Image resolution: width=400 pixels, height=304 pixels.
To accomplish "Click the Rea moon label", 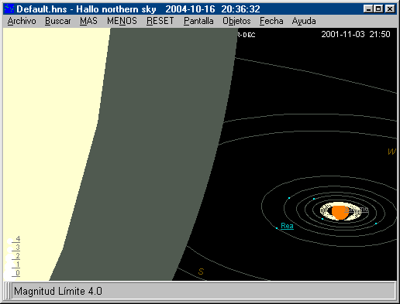I will coord(287,226).
